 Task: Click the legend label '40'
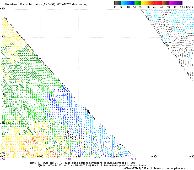pos(168,7)
